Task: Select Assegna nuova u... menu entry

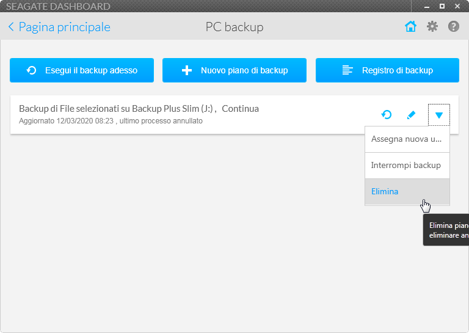Action: 406,139
